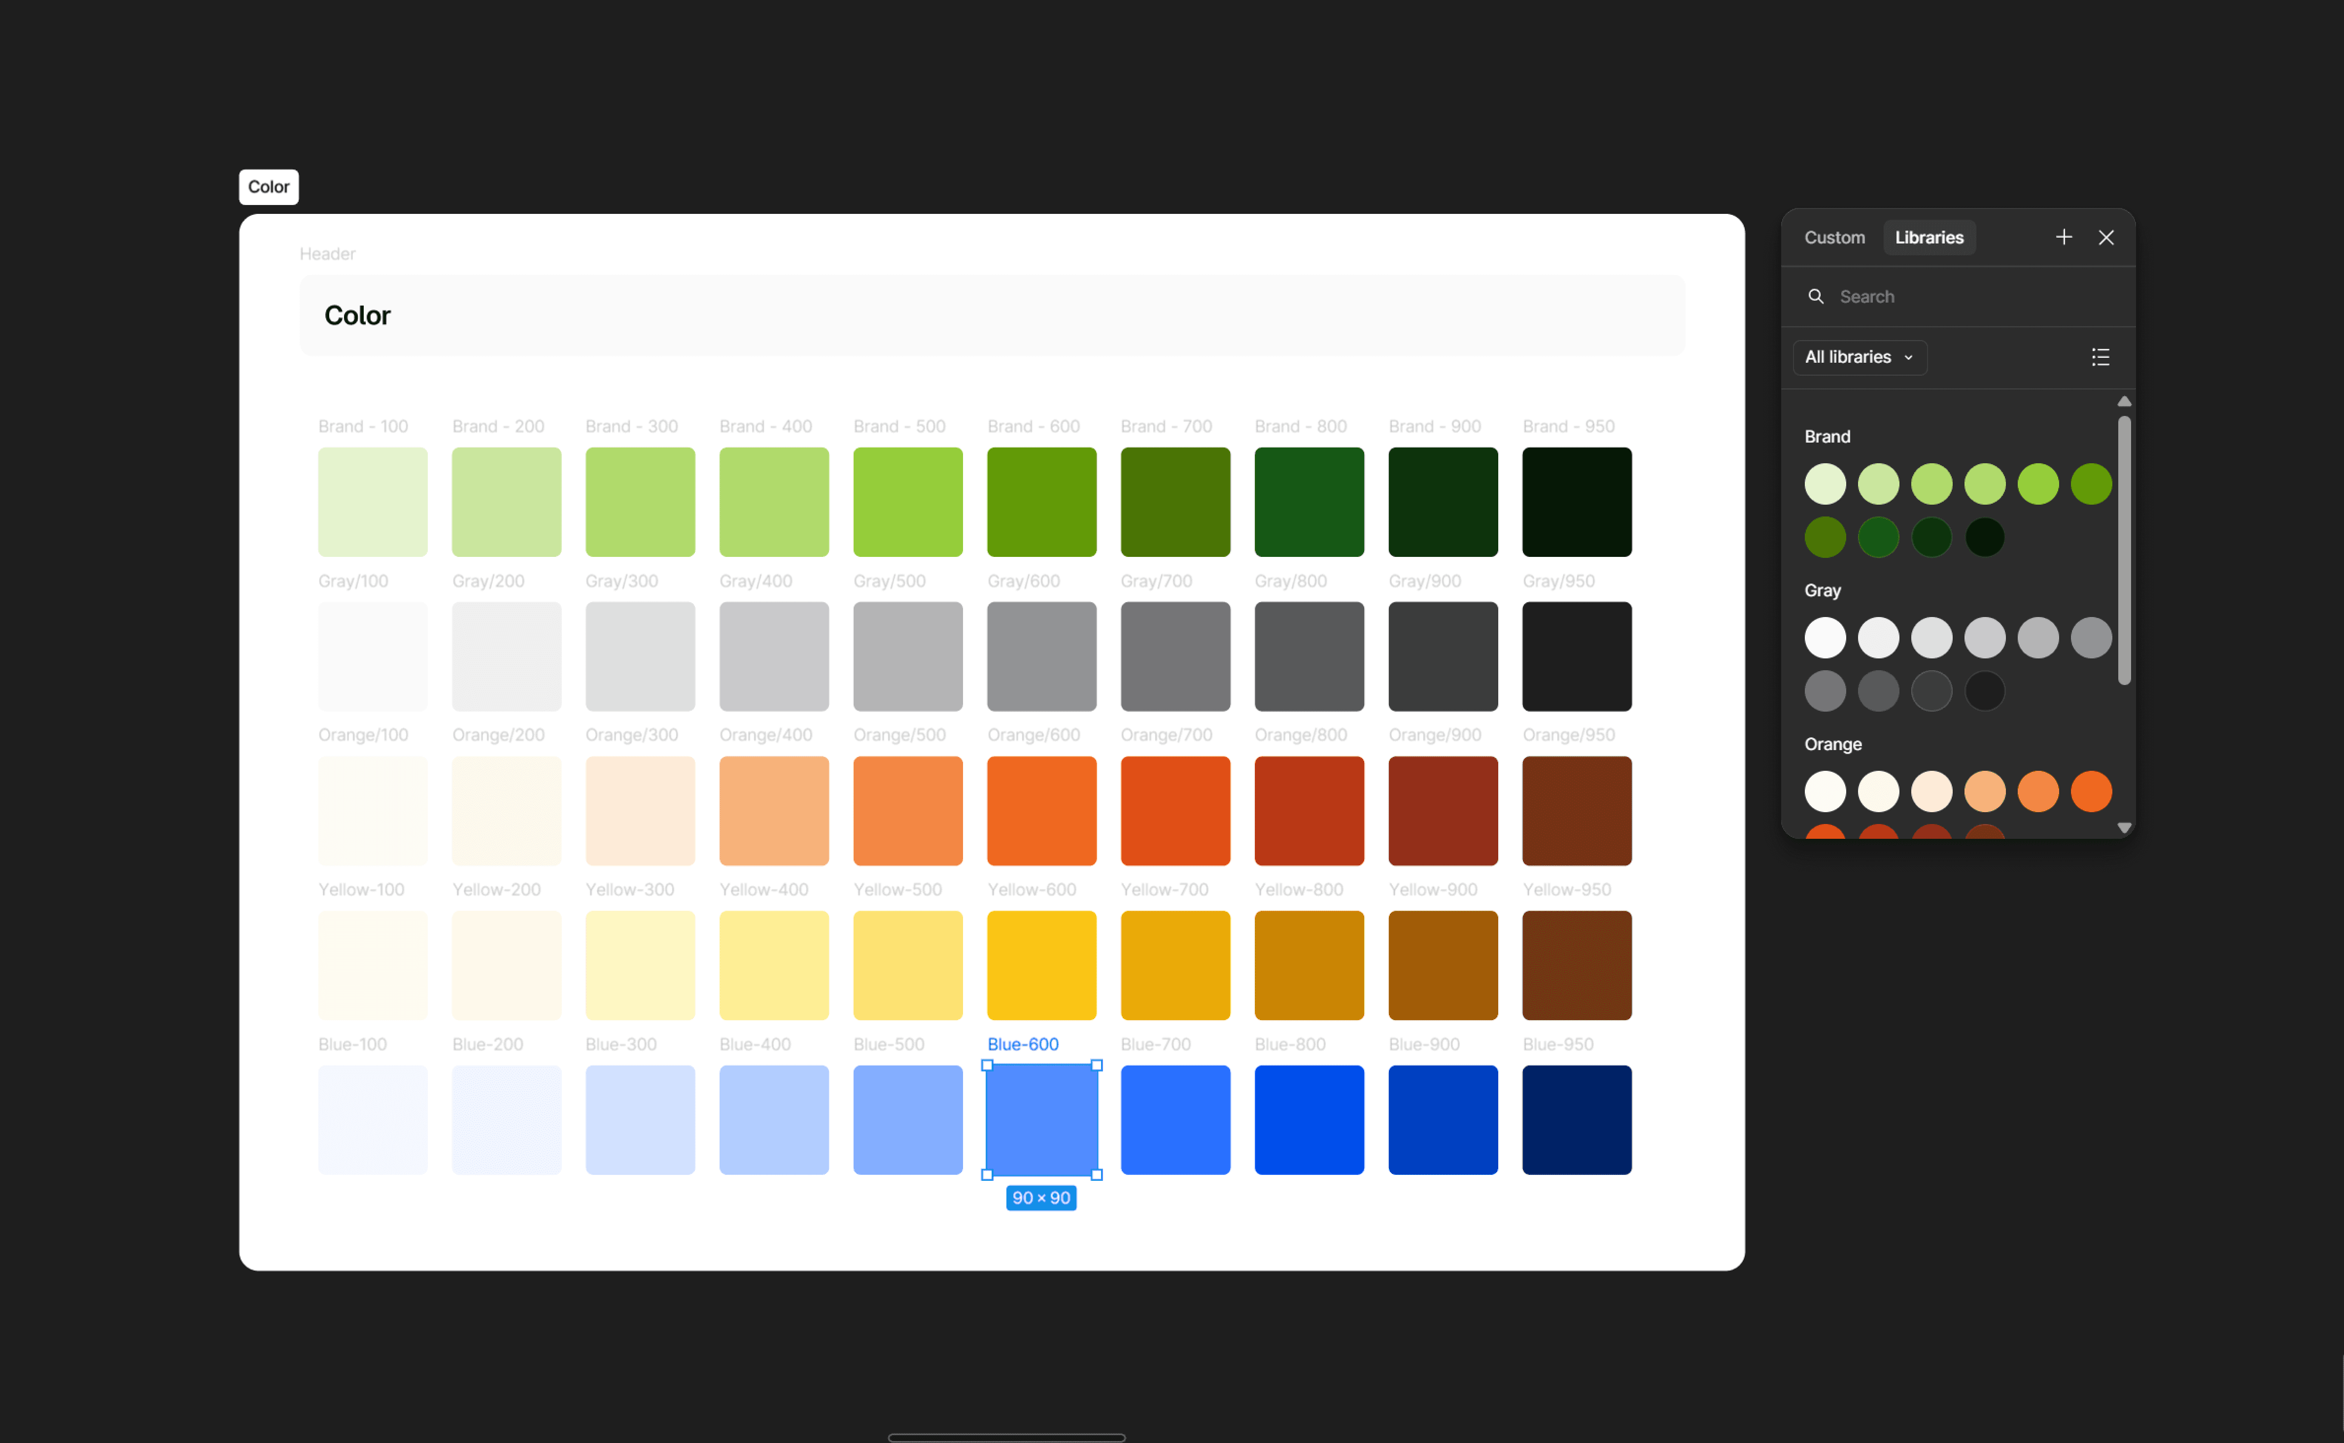Select the Libraries tab
Screen dimensions: 2344x1443
pyautogui.click(x=1928, y=238)
